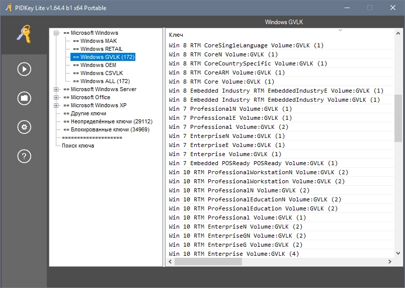Click the horizontal scrollbar left arrow
Image resolution: width=405 pixels, height=288 pixels.
(x=170, y=262)
